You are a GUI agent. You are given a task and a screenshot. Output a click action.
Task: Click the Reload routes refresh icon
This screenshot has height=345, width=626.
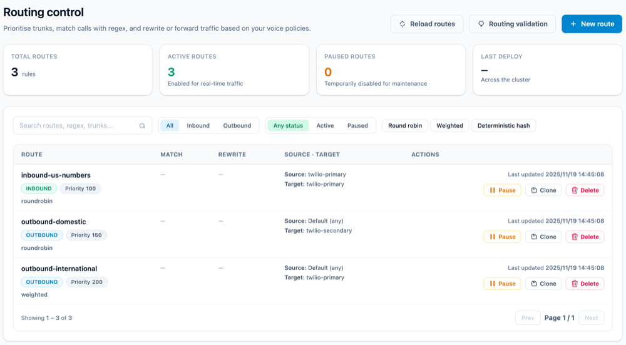click(403, 24)
